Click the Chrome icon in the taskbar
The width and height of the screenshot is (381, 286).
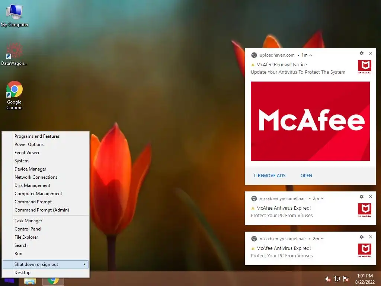53,281
